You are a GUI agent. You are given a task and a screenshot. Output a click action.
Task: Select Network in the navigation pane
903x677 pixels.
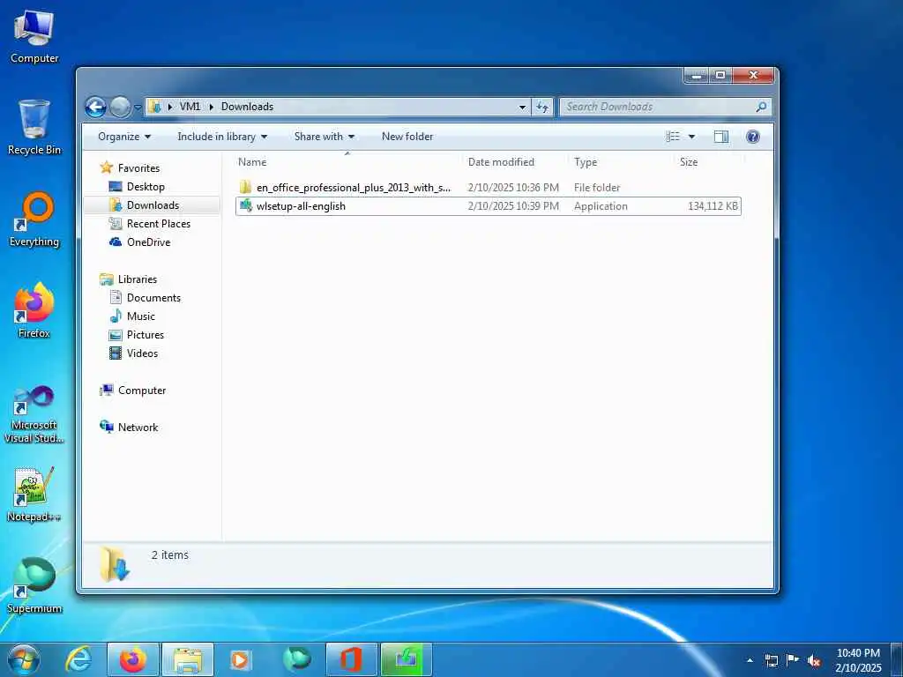138,428
